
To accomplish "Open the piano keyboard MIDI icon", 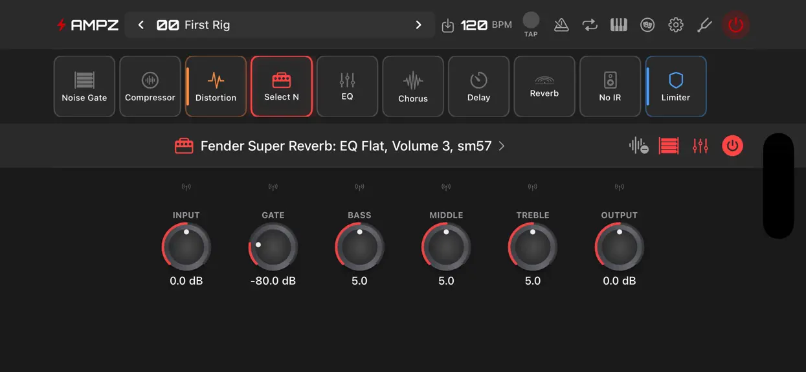I will (618, 25).
